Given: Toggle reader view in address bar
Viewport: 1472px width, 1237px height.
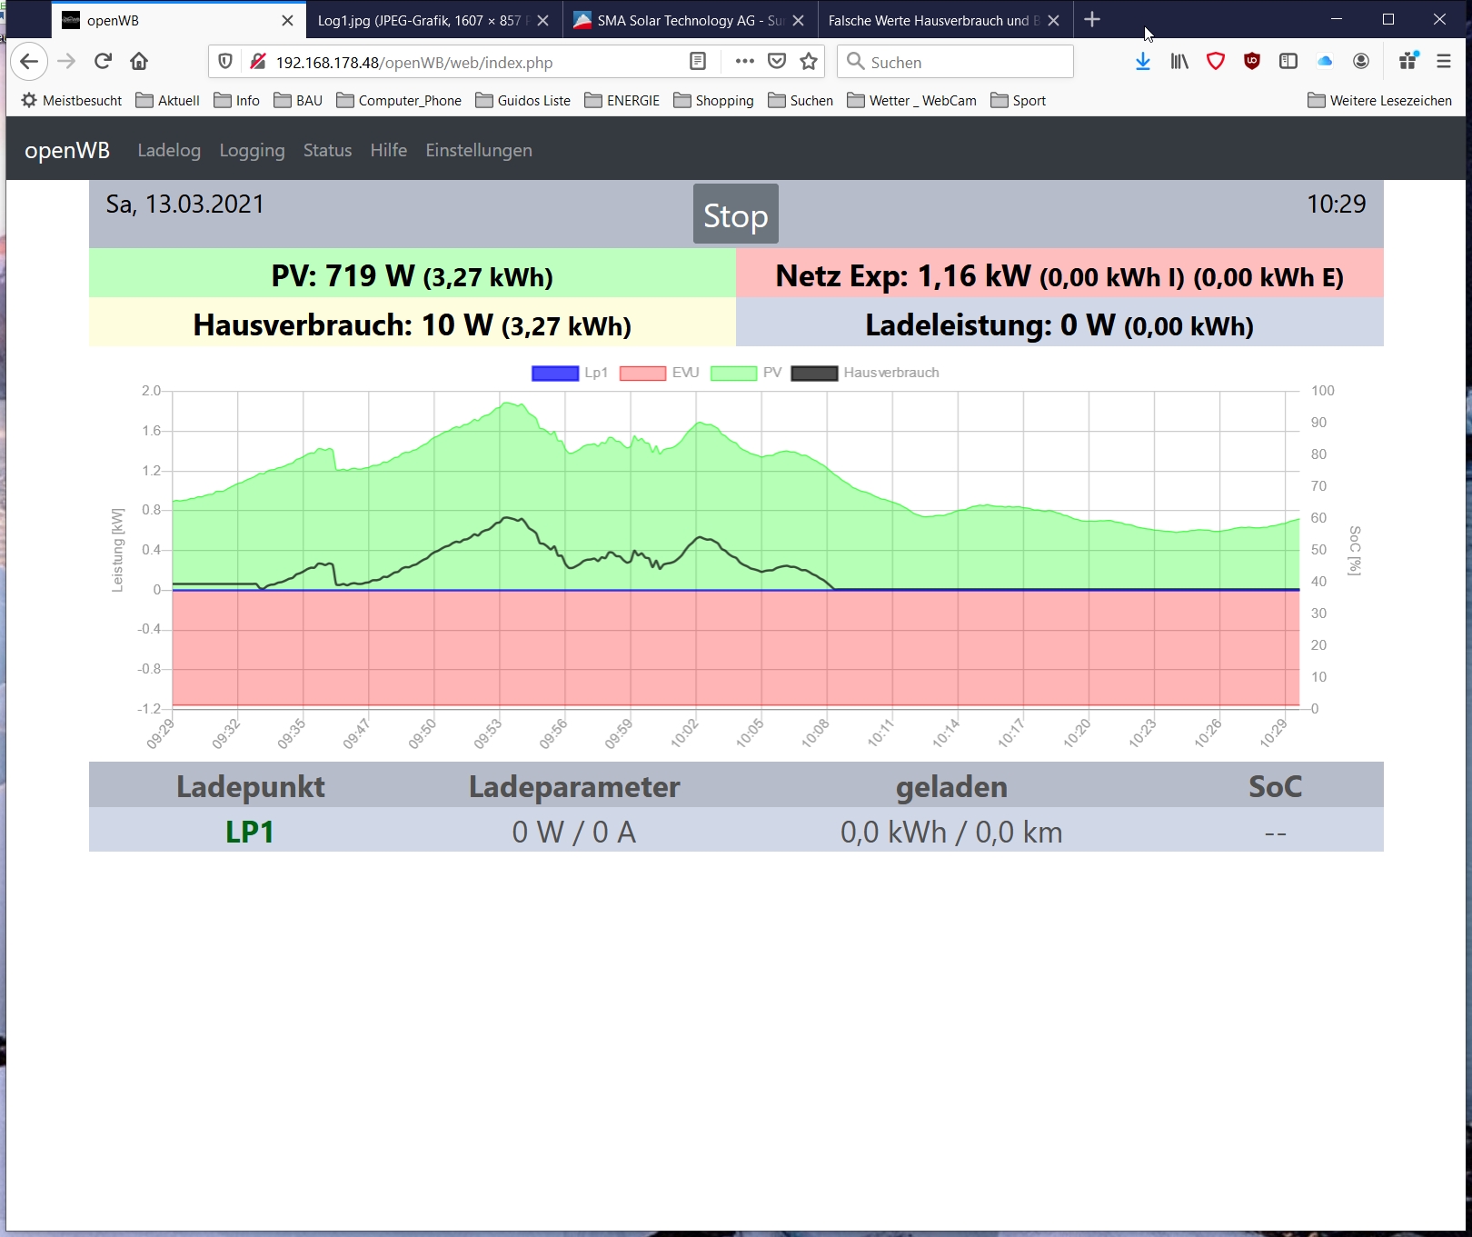Looking at the screenshot, I should tap(698, 62).
